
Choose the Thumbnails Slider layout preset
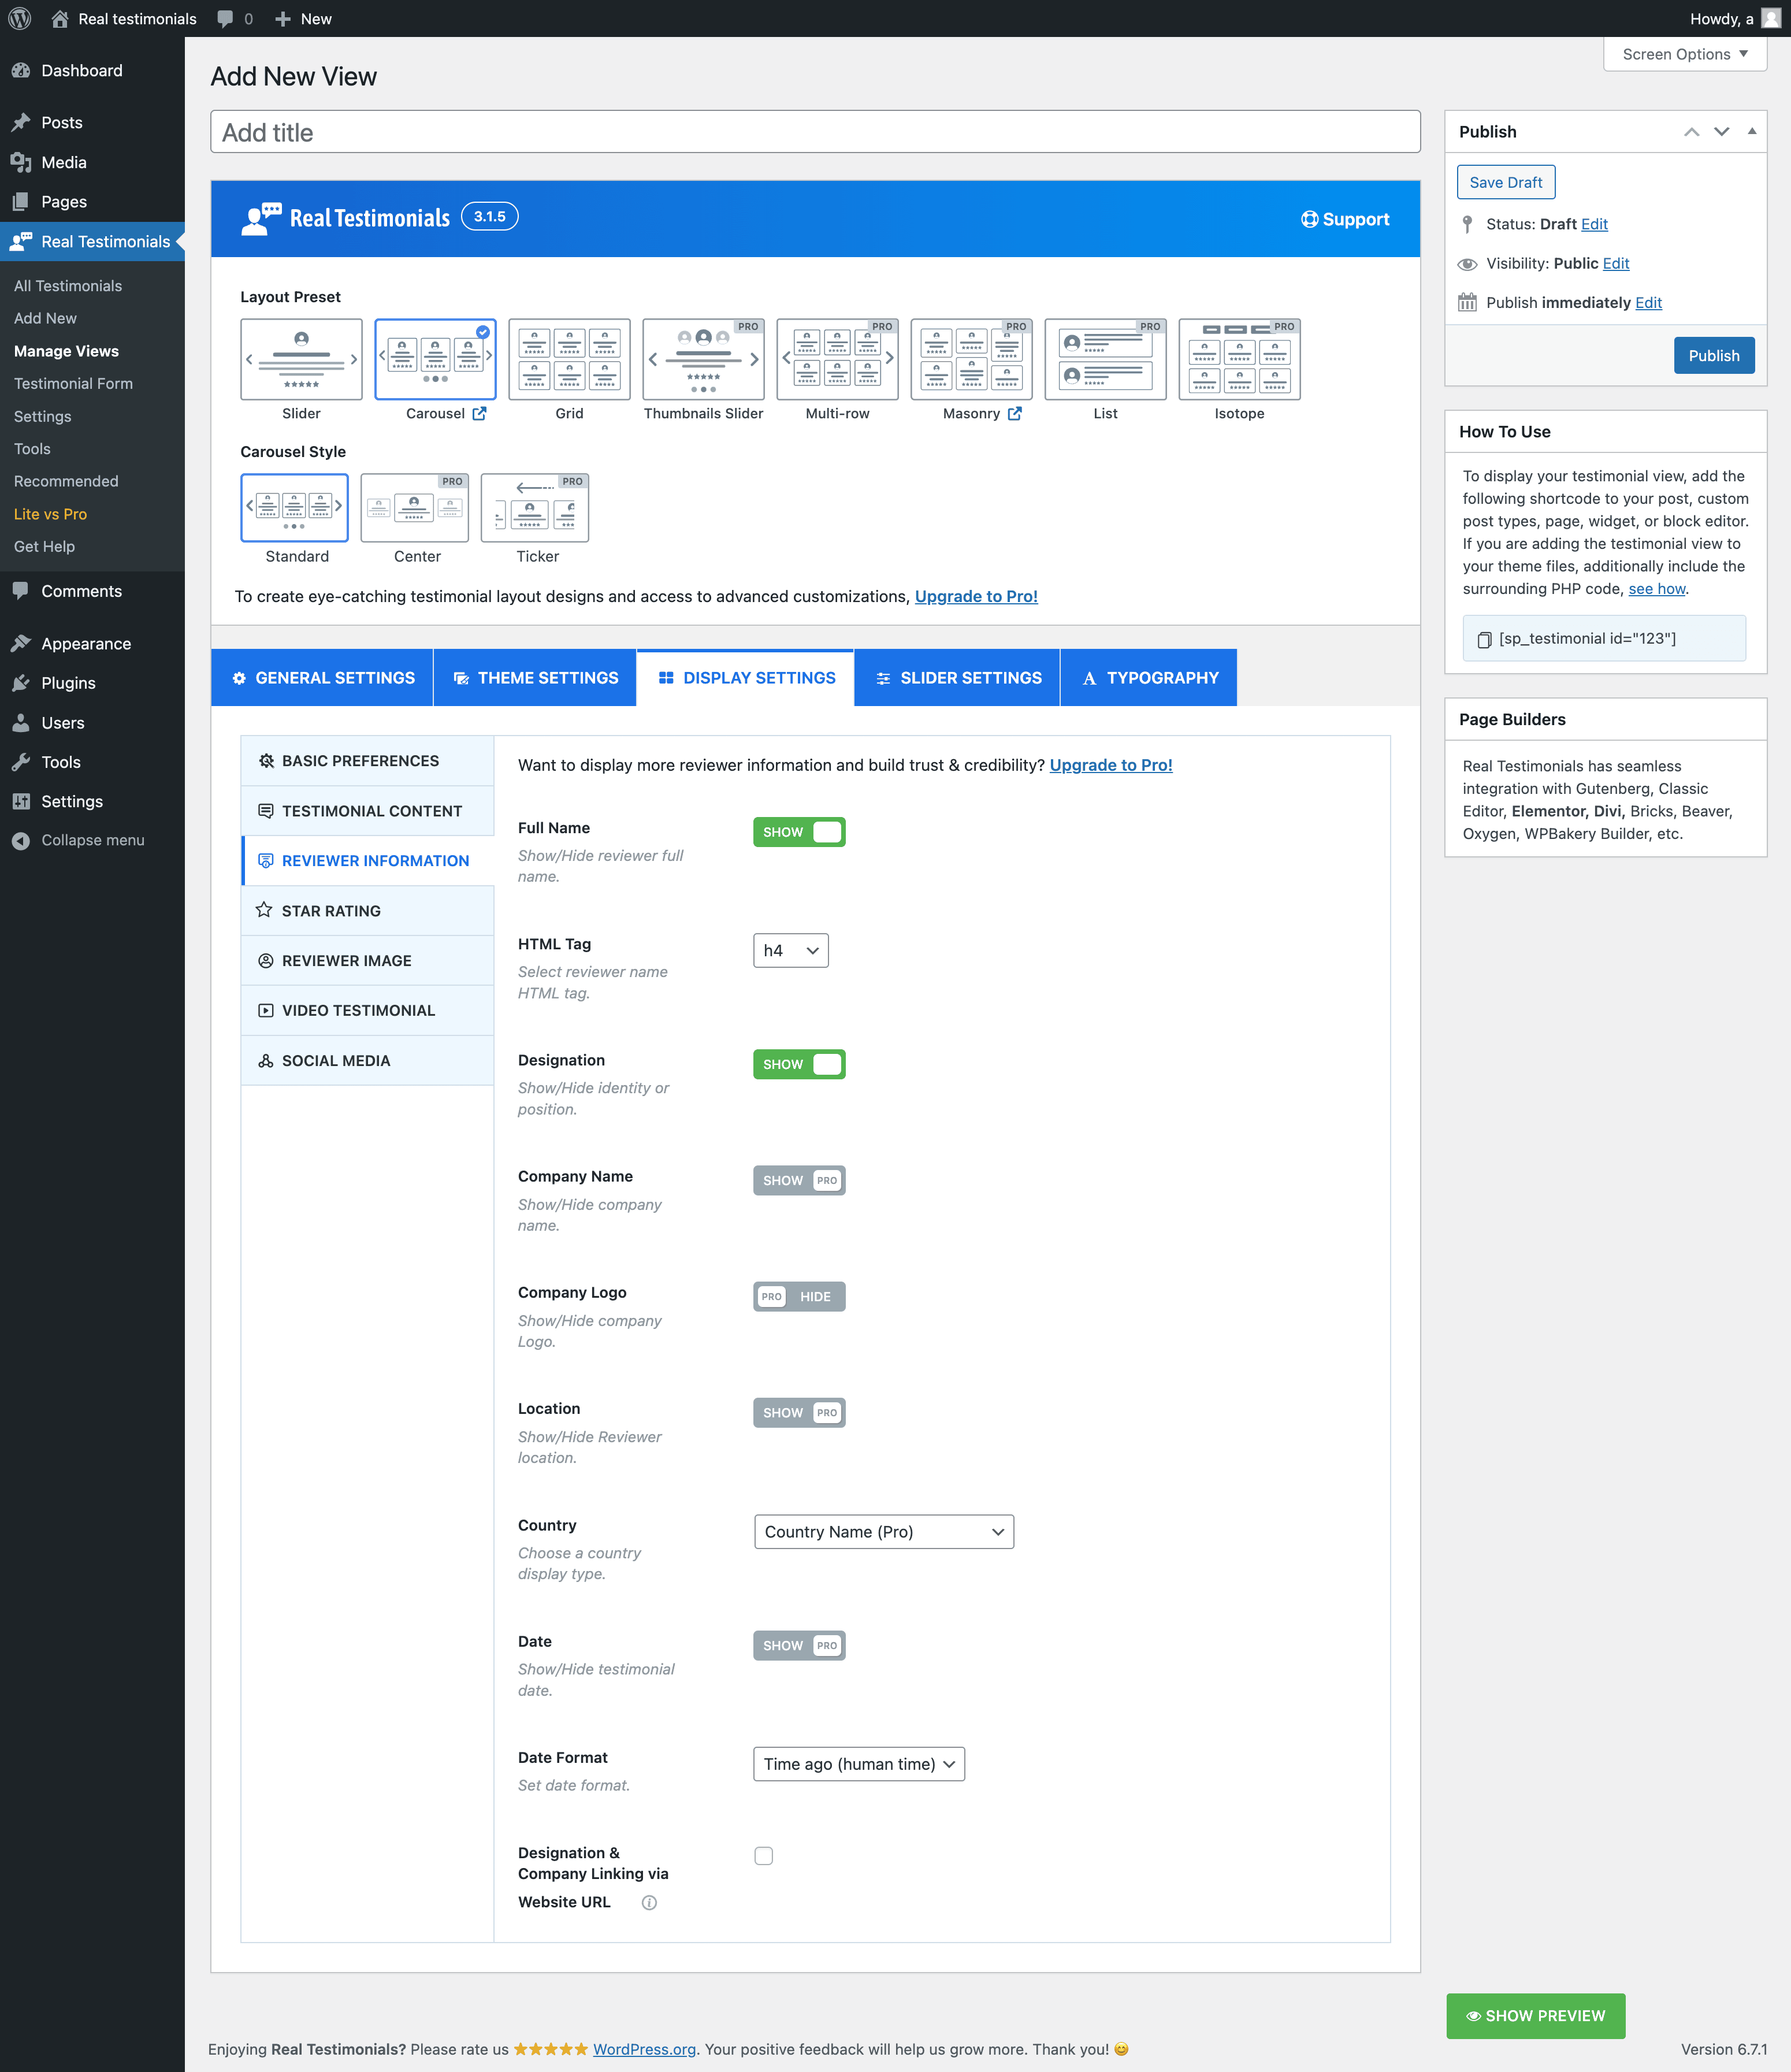[x=703, y=359]
